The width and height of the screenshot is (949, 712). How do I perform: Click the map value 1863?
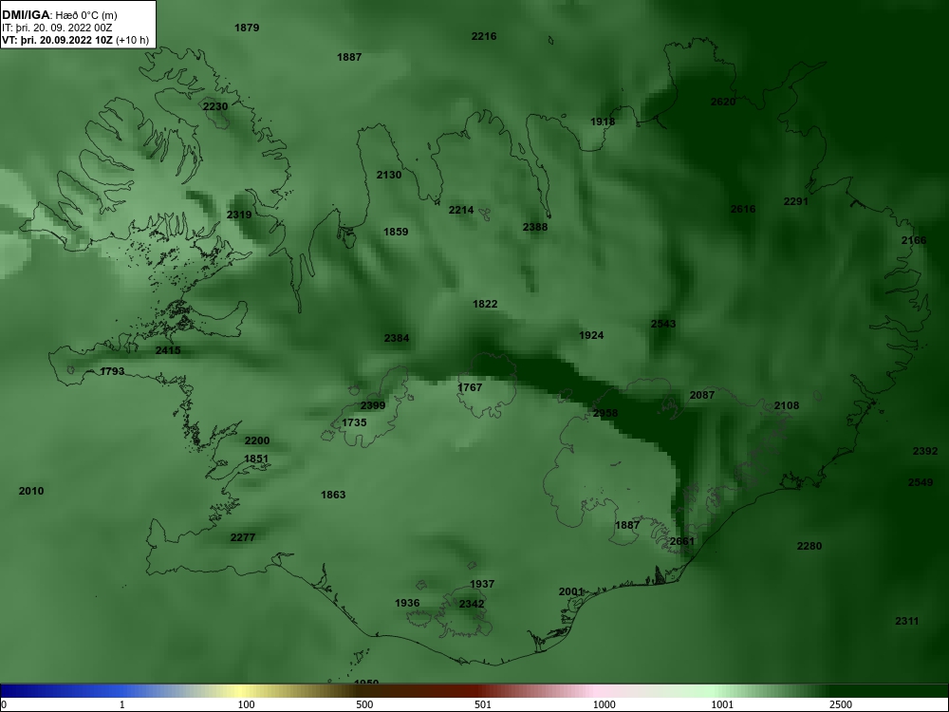point(332,496)
